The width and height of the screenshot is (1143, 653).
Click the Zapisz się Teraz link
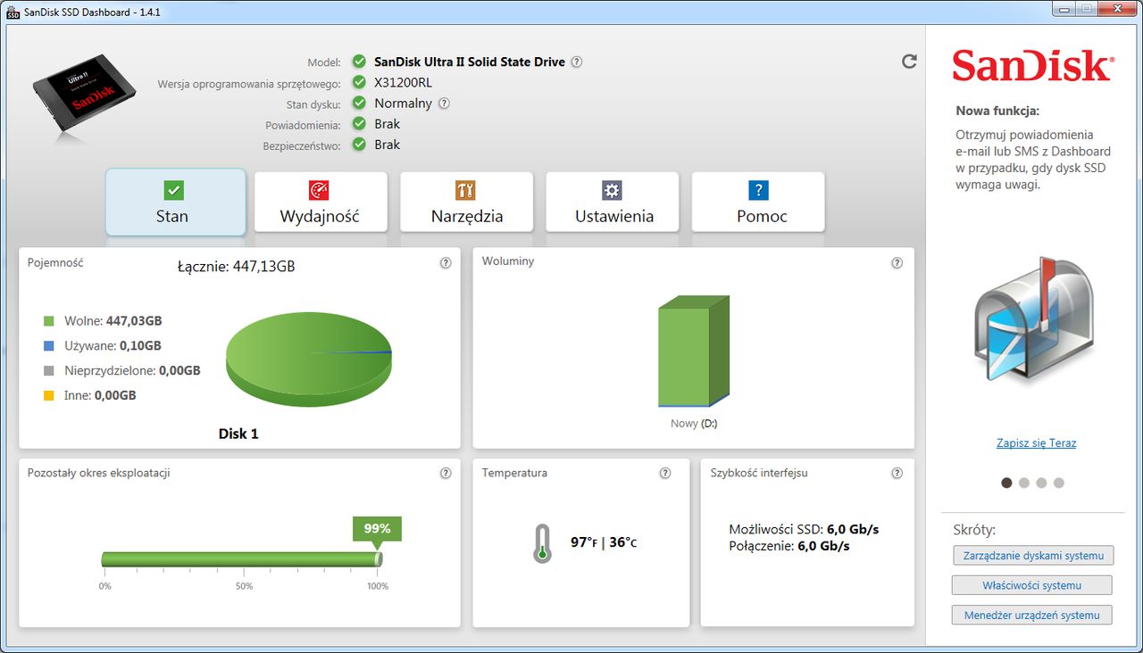click(x=1036, y=443)
